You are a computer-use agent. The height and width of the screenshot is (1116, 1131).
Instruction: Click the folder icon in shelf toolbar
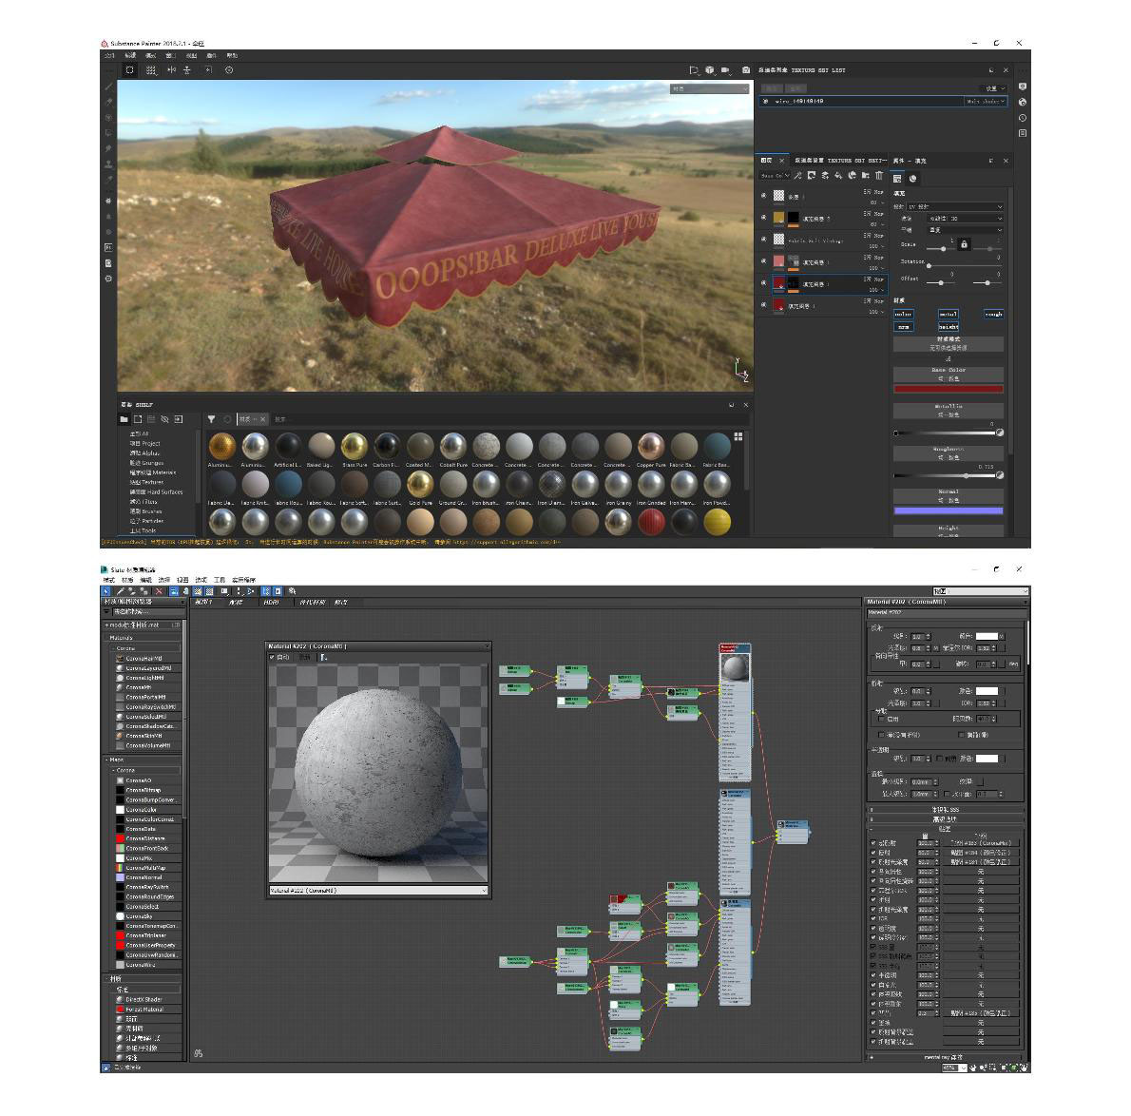tap(125, 419)
